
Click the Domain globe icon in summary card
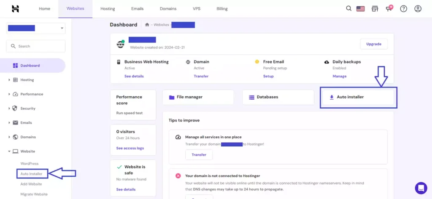pos(188,62)
